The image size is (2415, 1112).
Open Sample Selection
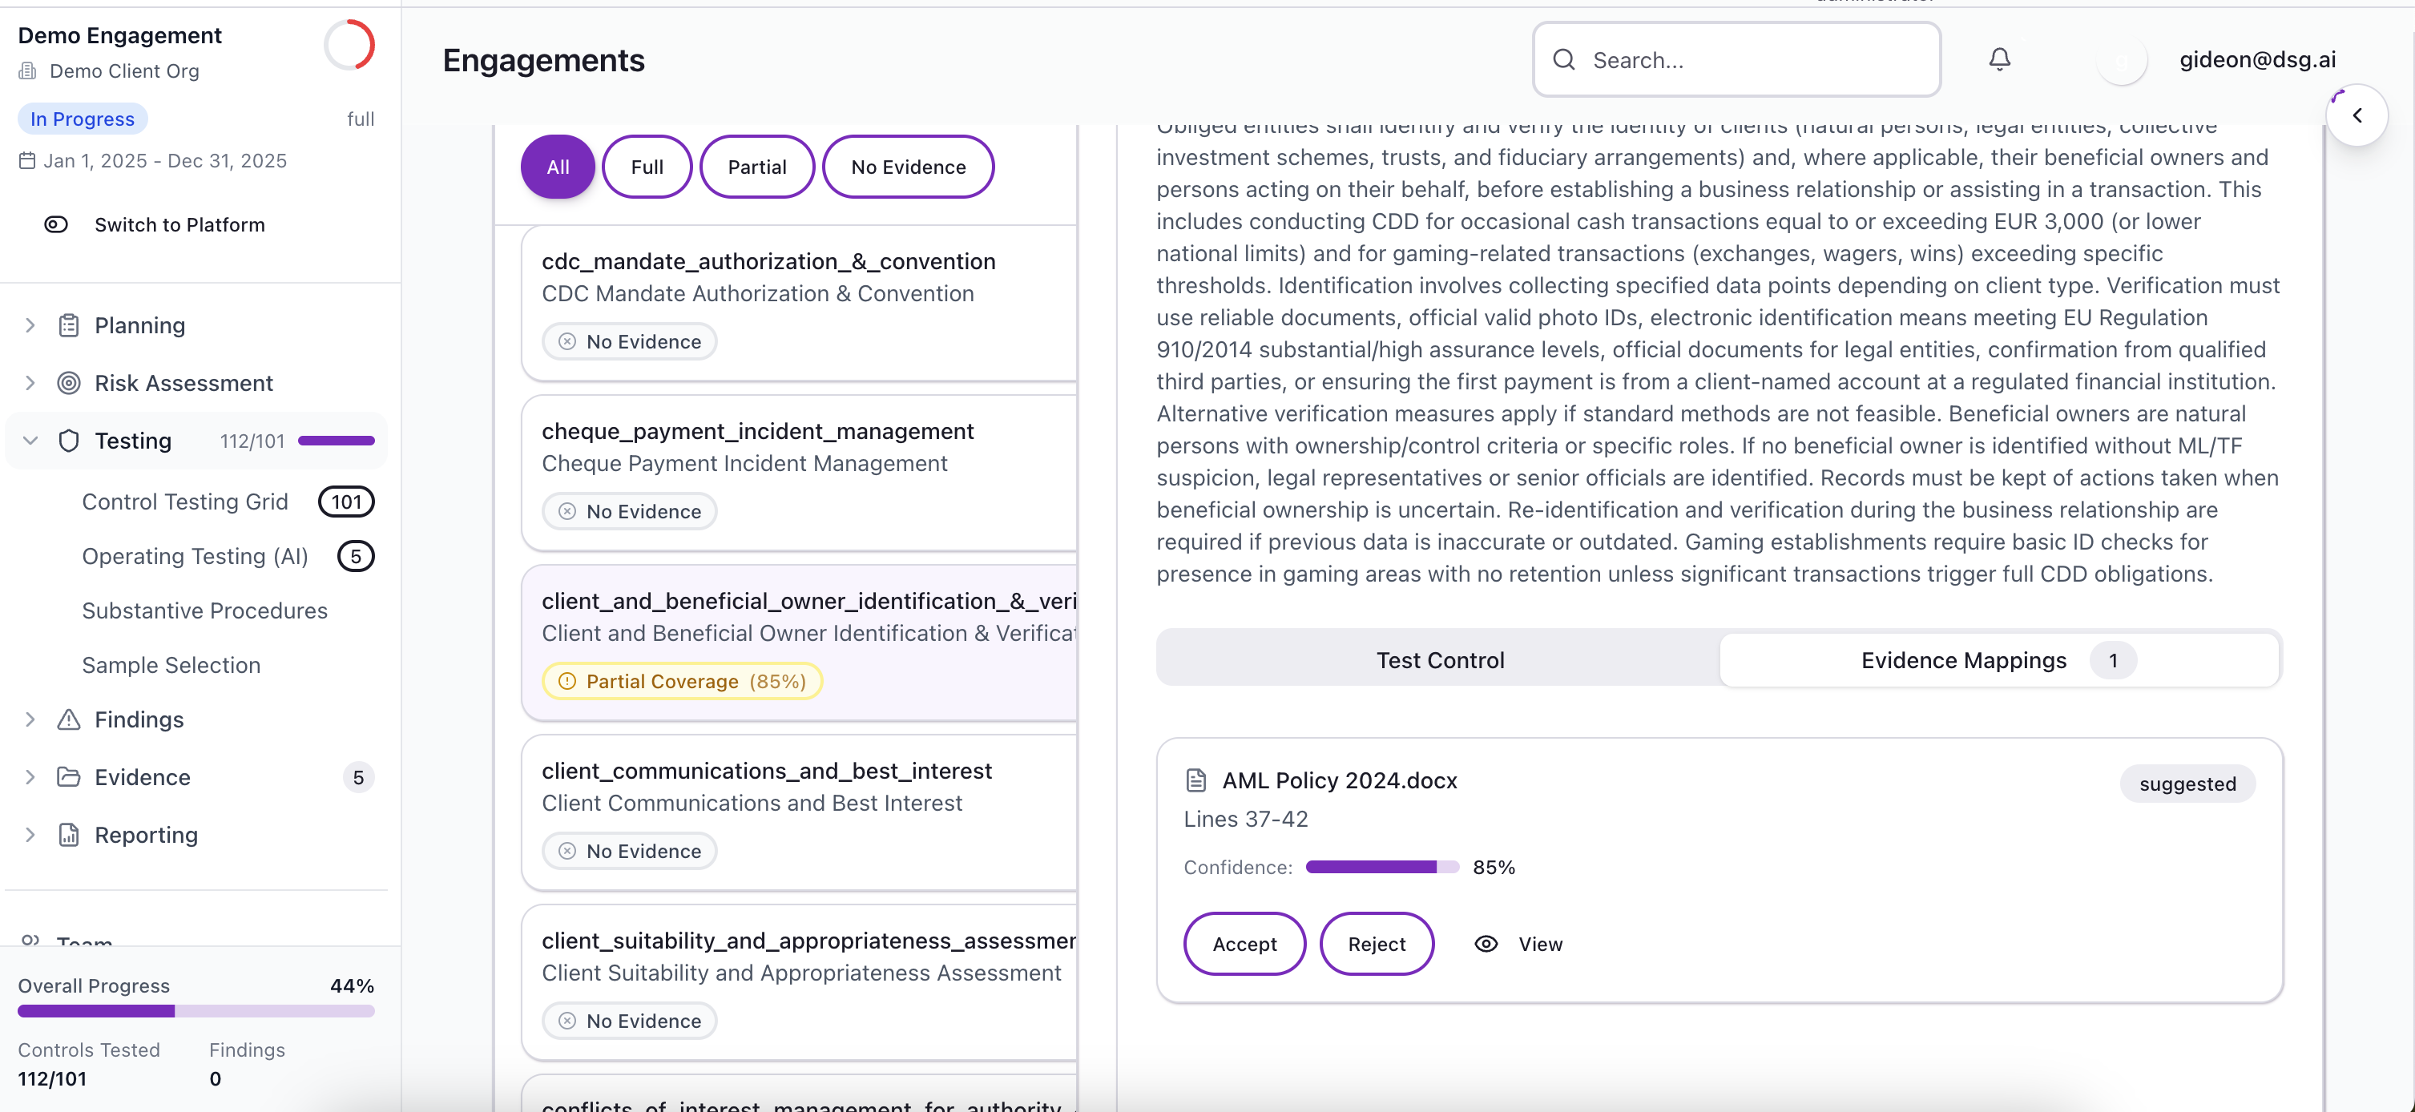tap(171, 665)
